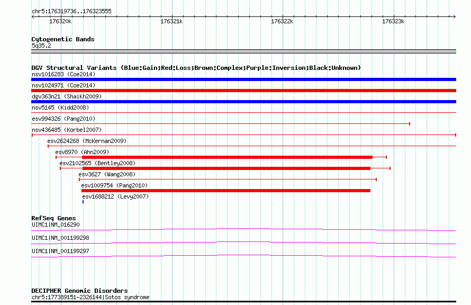Click the DGV Structural Variants track title

pos(196,68)
